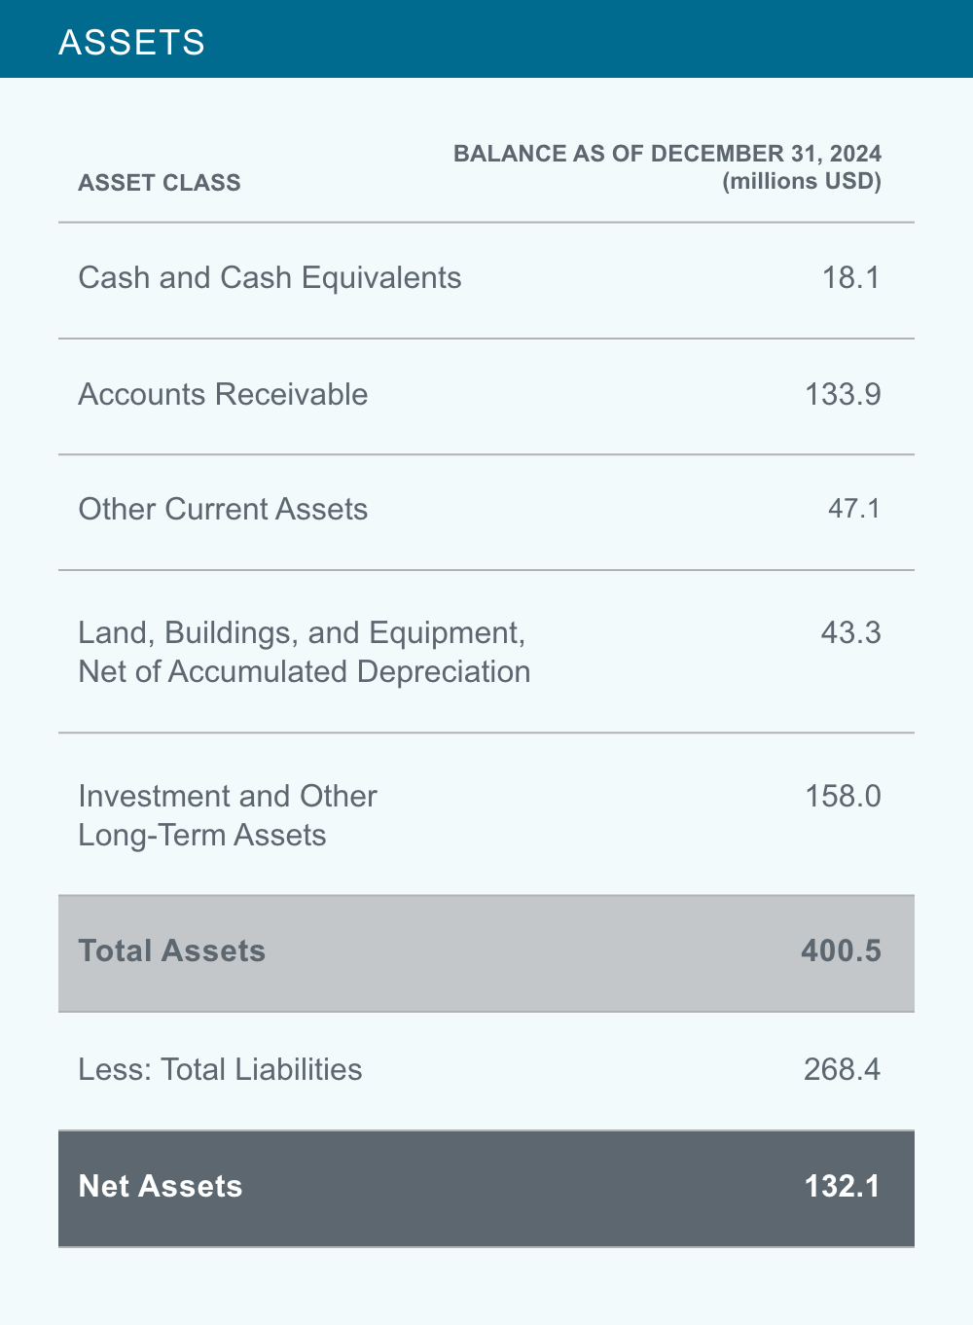This screenshot has width=973, height=1325.
Task: Select the Total Assets row label
Action: pos(171,951)
